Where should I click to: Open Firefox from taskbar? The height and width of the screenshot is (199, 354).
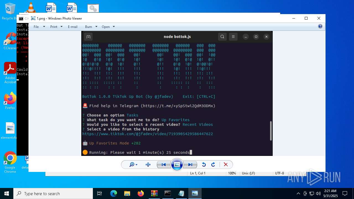point(140,193)
